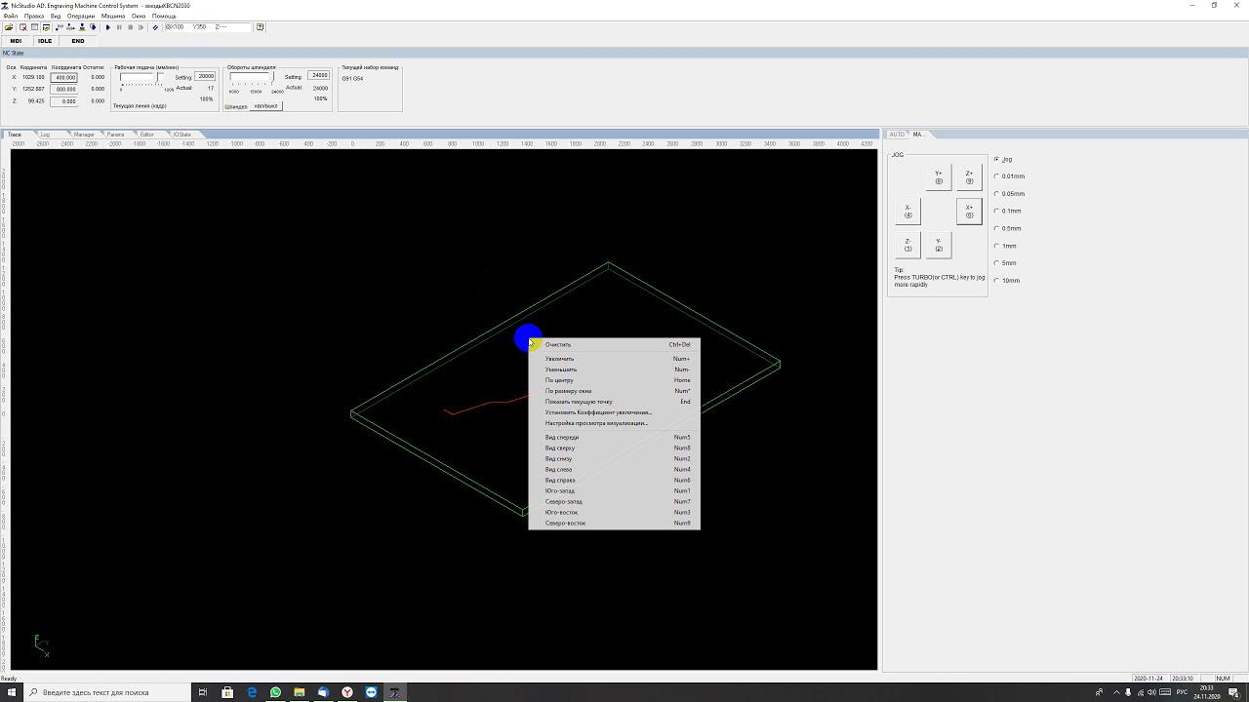Click the Z- (1) jog button
Image resolution: width=1249 pixels, height=702 pixels.
pos(907,245)
